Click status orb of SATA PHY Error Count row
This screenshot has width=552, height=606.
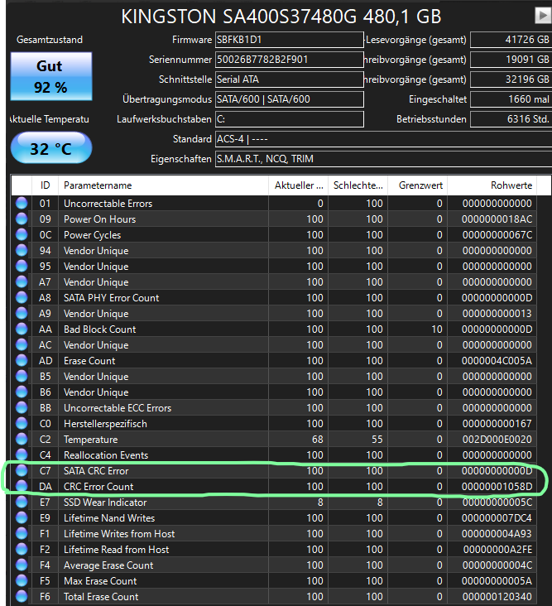[x=22, y=298]
